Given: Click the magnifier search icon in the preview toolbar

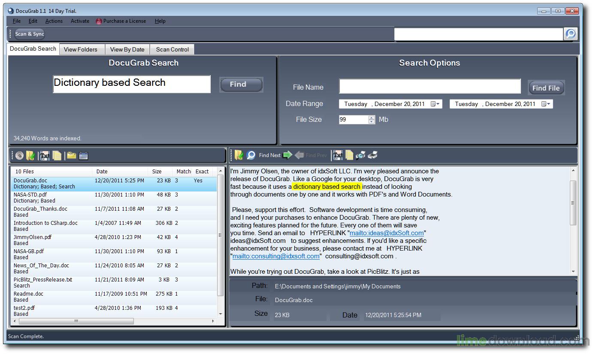Looking at the screenshot, I should click(251, 155).
